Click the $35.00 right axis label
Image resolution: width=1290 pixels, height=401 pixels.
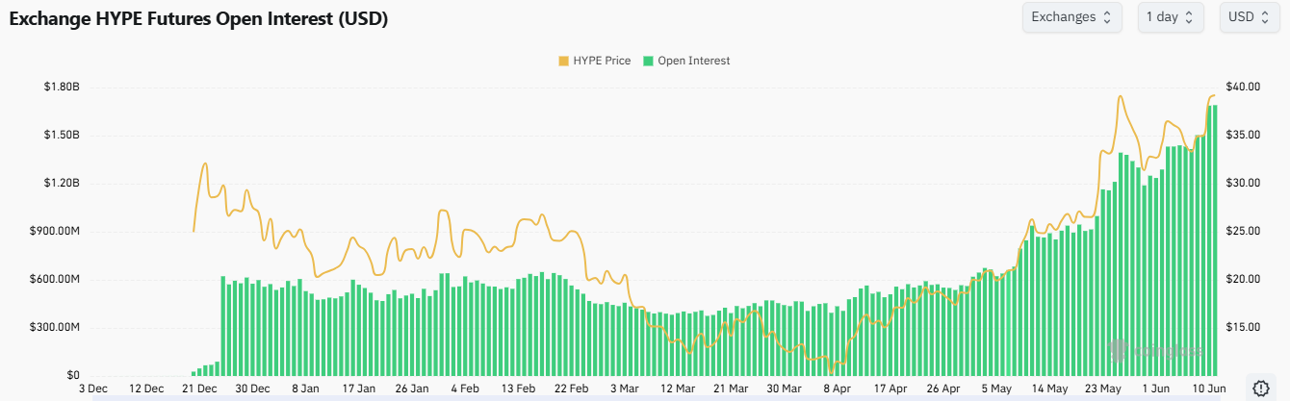click(1244, 135)
